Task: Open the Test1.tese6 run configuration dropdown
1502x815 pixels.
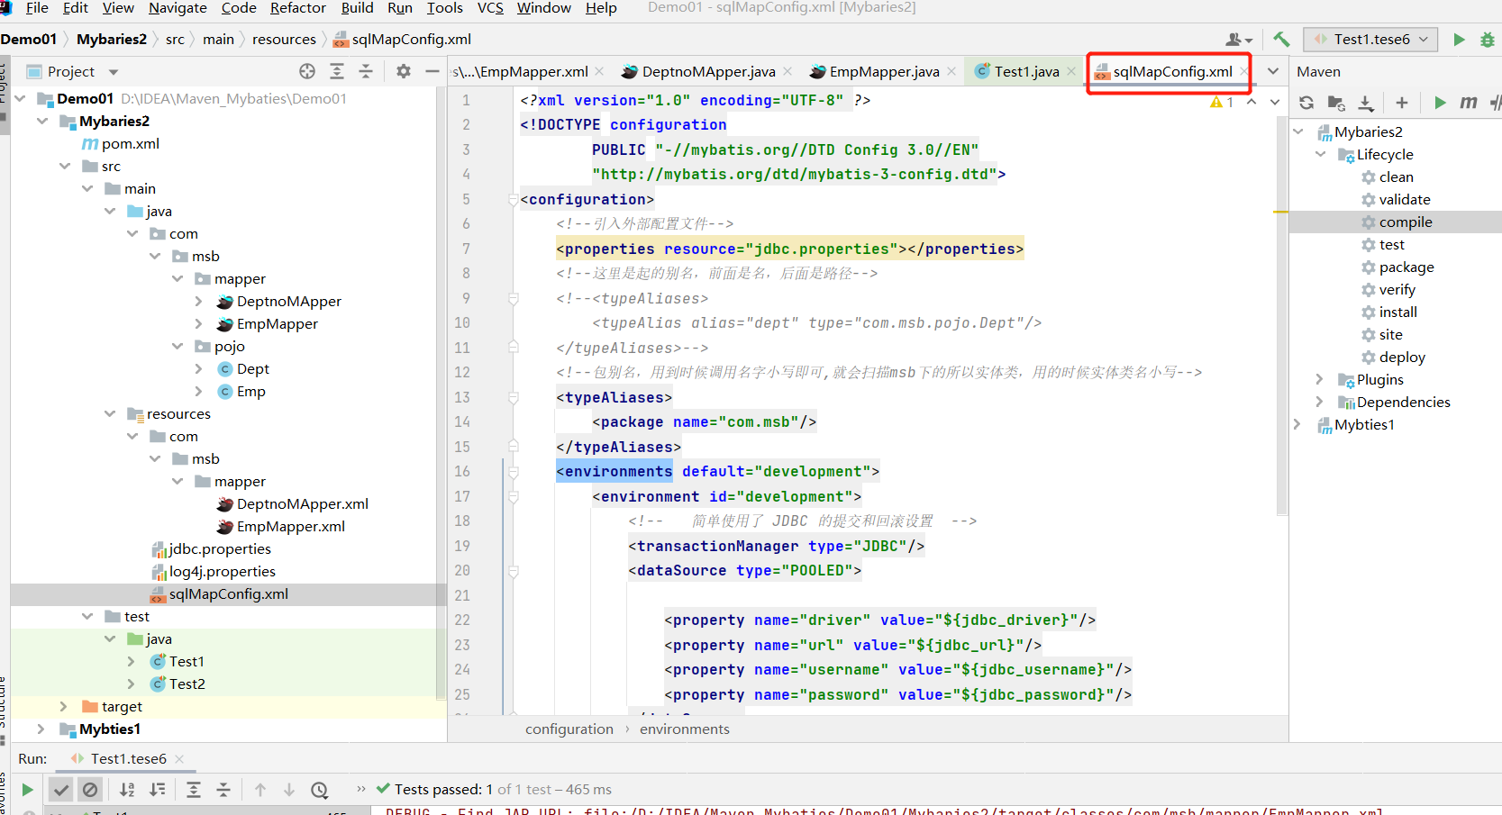Action: pyautogui.click(x=1371, y=39)
